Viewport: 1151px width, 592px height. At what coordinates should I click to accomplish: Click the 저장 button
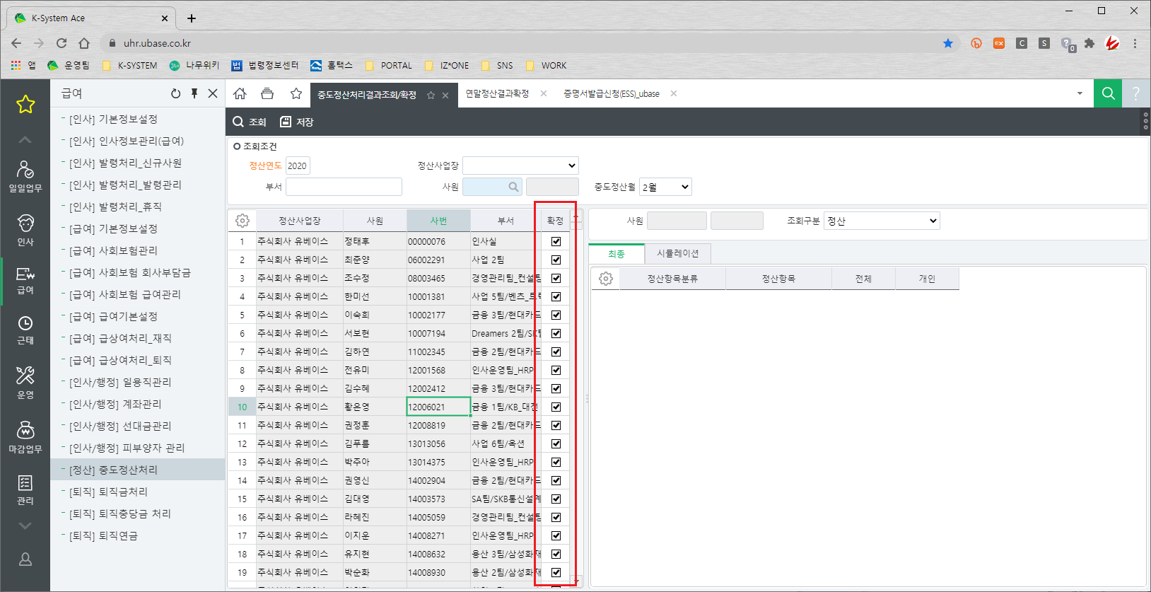(x=297, y=122)
